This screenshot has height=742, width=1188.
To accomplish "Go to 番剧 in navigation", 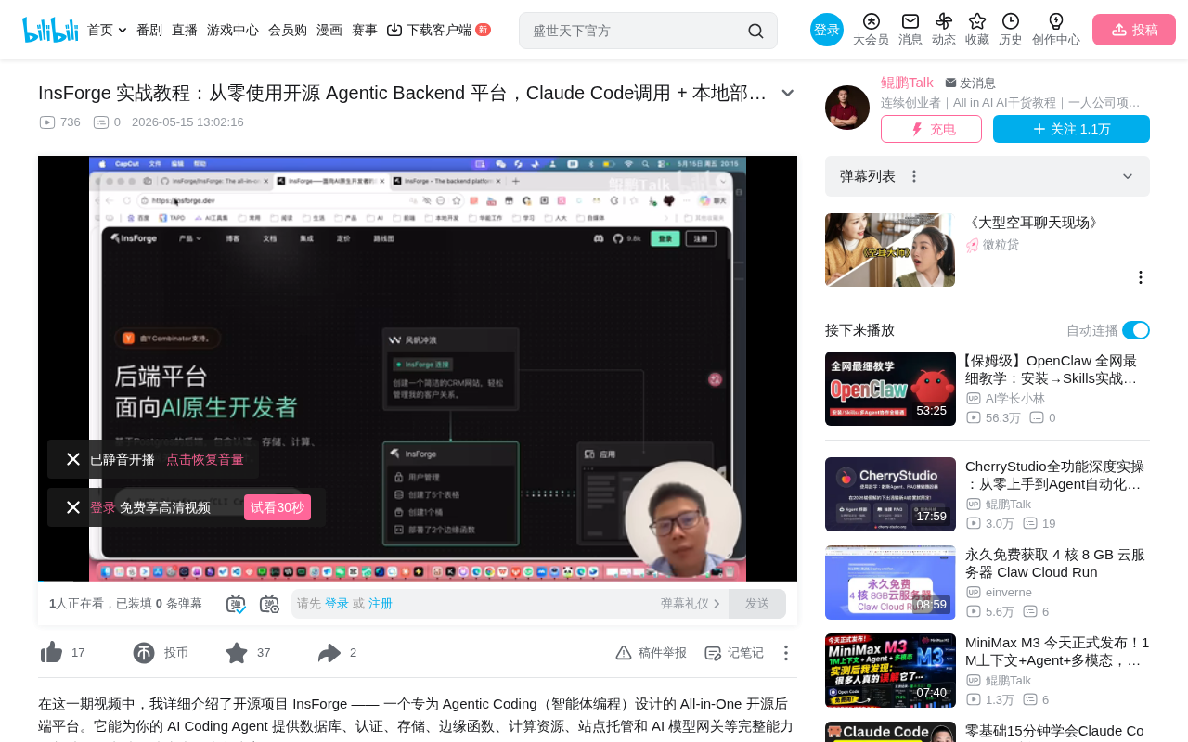I will pyautogui.click(x=149, y=30).
